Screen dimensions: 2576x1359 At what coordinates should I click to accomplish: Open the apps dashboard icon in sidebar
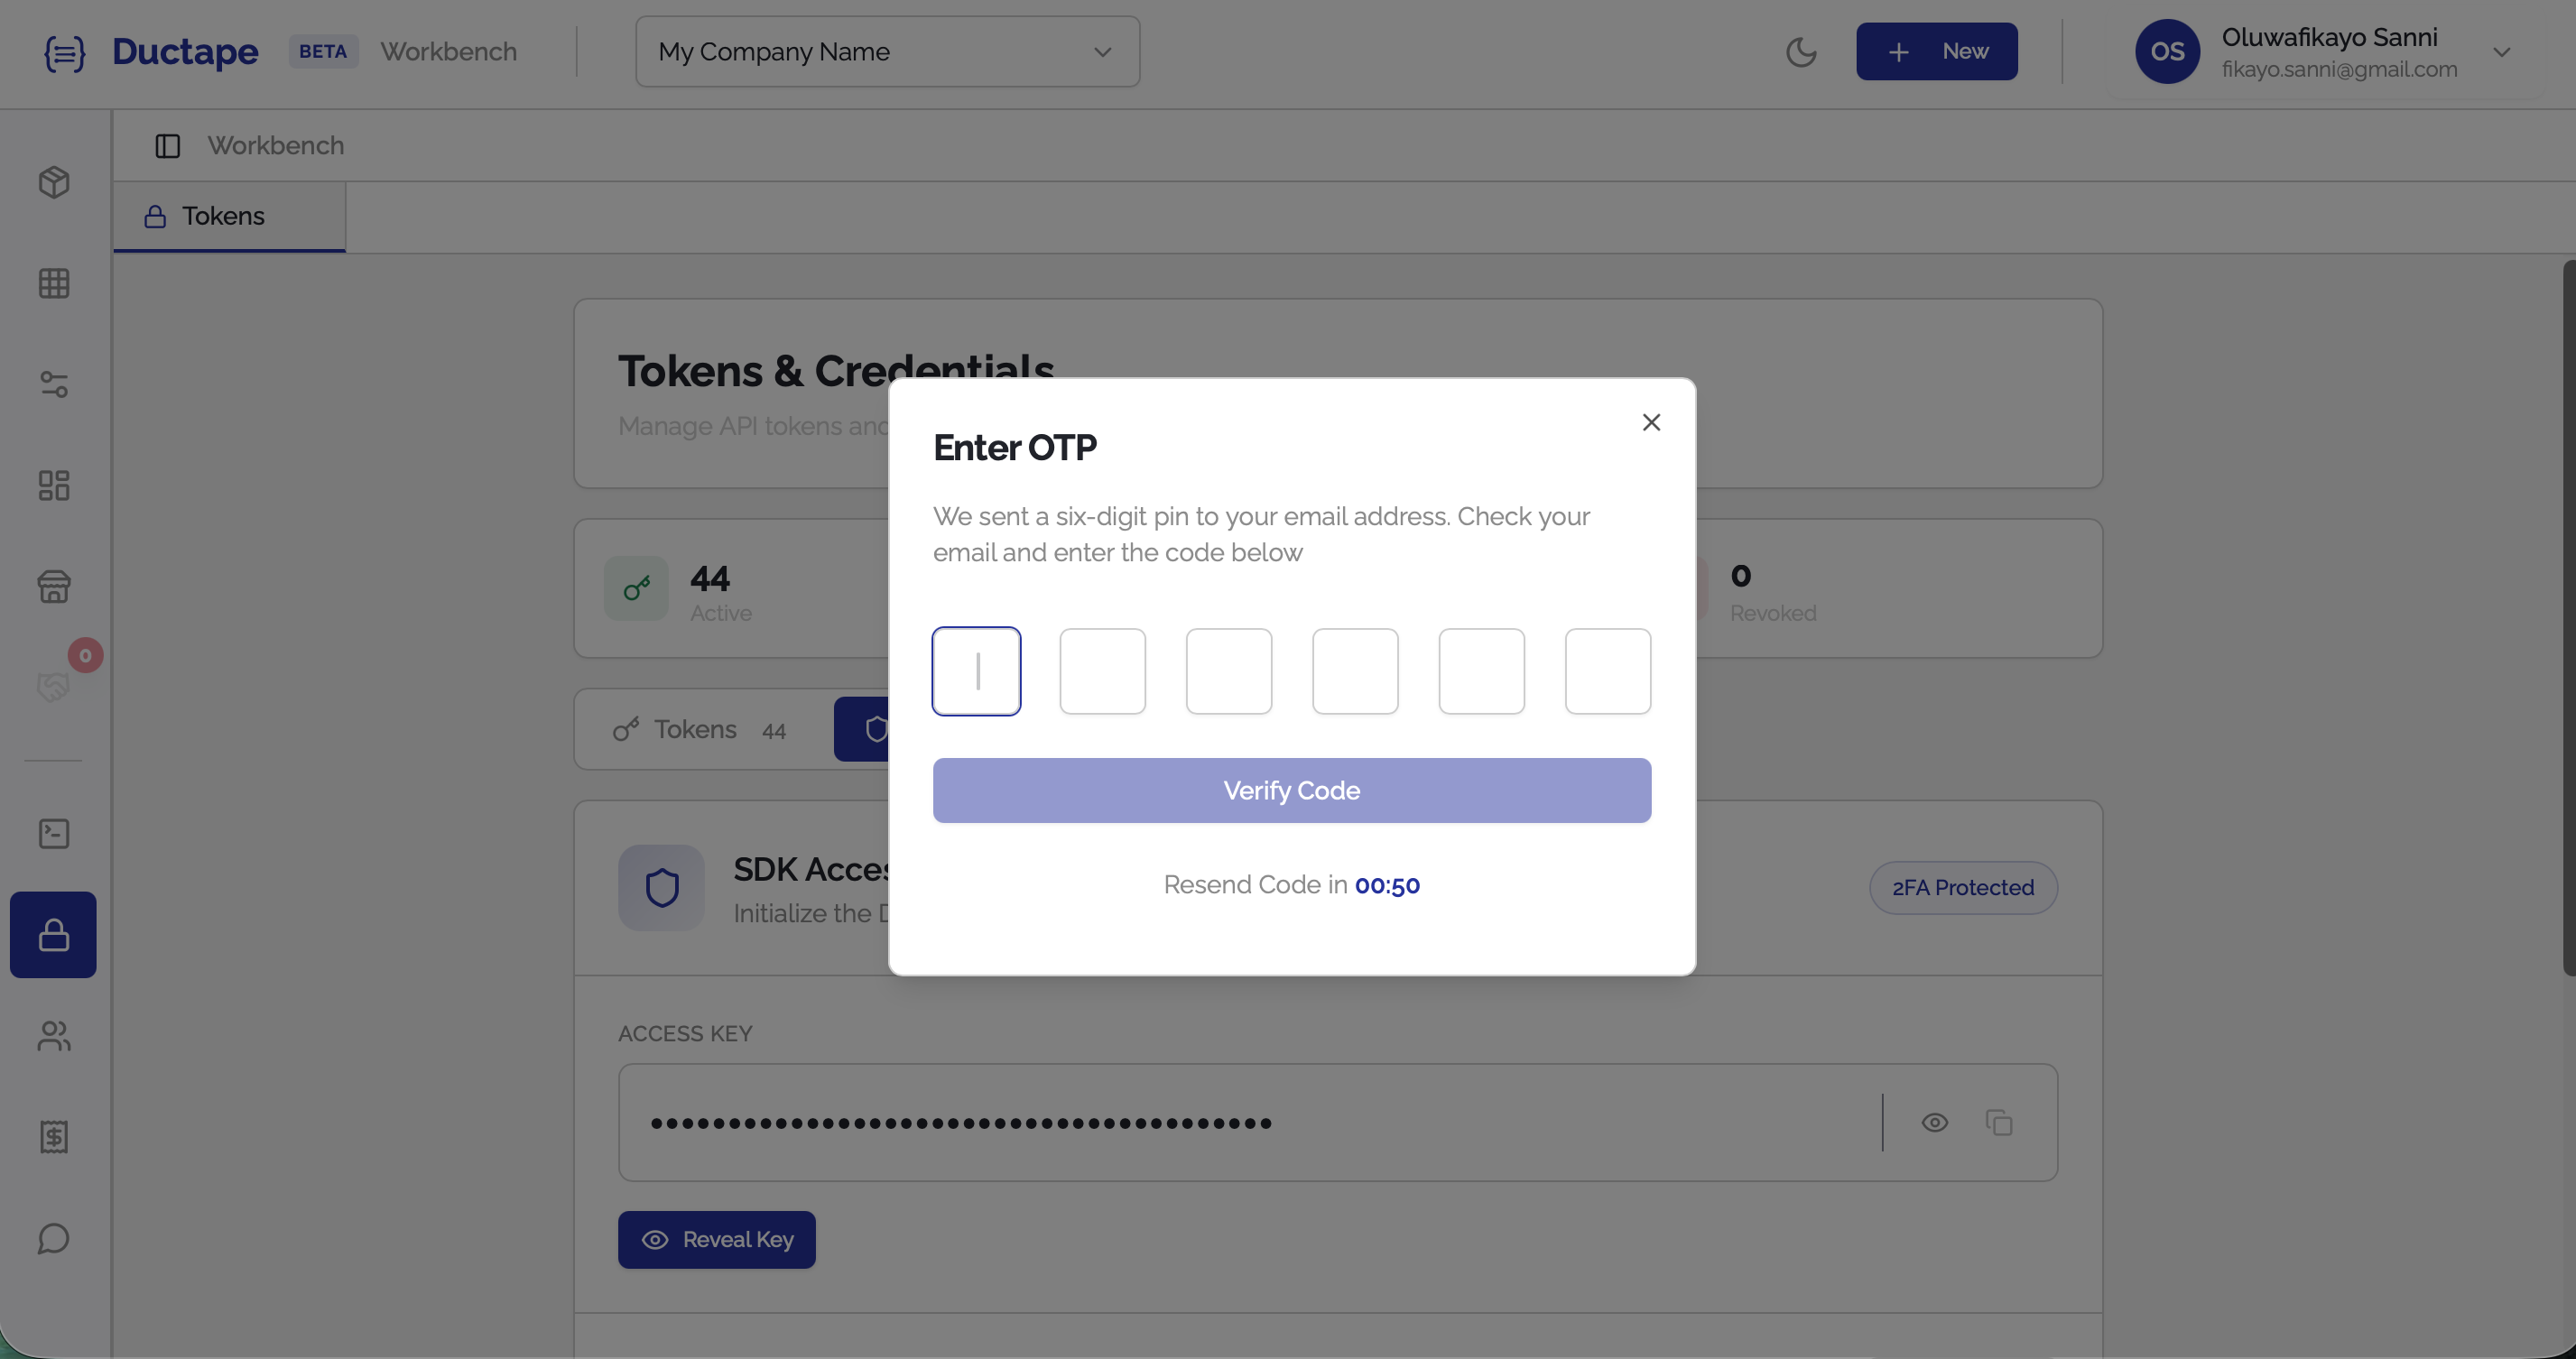pyautogui.click(x=53, y=486)
